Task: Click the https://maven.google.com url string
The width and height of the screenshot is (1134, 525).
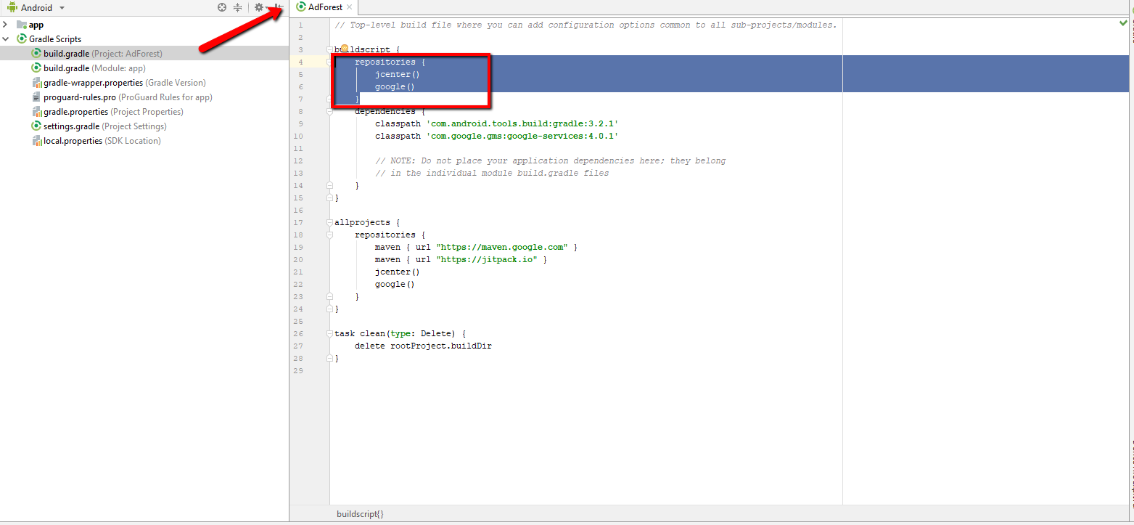Action: pyautogui.click(x=502, y=248)
